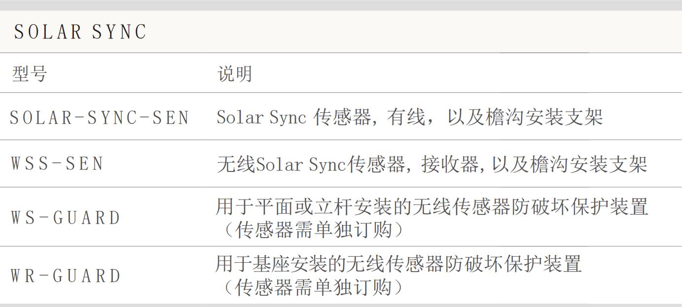Click the word 有线 in first row
Screen dimensions: 682x307
point(405,117)
